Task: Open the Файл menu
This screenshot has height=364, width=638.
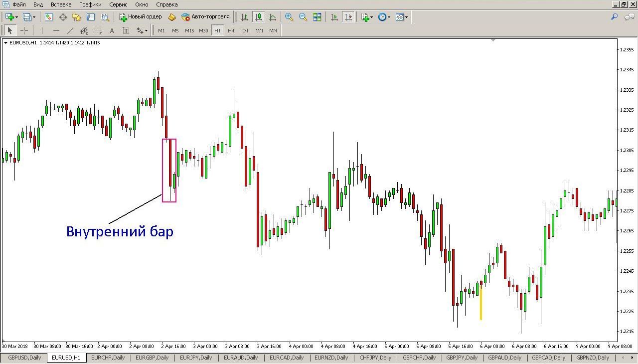Action: (19, 4)
